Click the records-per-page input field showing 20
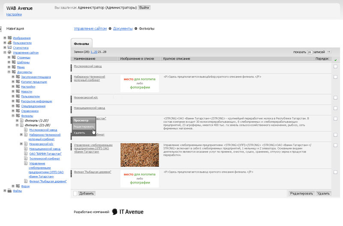 pos(309,52)
